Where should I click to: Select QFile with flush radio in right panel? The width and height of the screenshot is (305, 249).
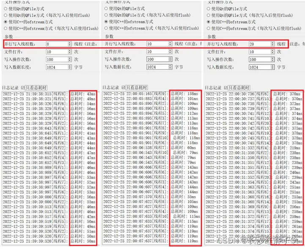point(209,15)
